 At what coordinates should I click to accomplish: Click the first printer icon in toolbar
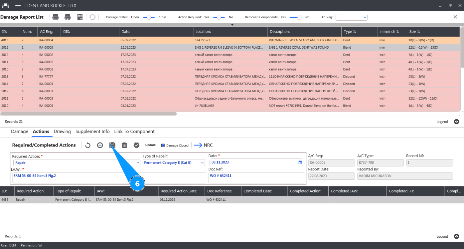[56, 17]
